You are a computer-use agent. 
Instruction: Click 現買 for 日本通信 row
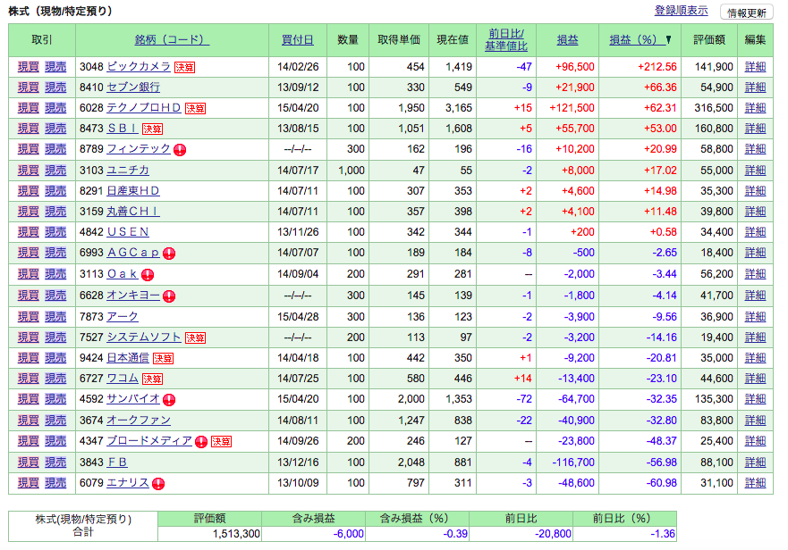[28, 358]
